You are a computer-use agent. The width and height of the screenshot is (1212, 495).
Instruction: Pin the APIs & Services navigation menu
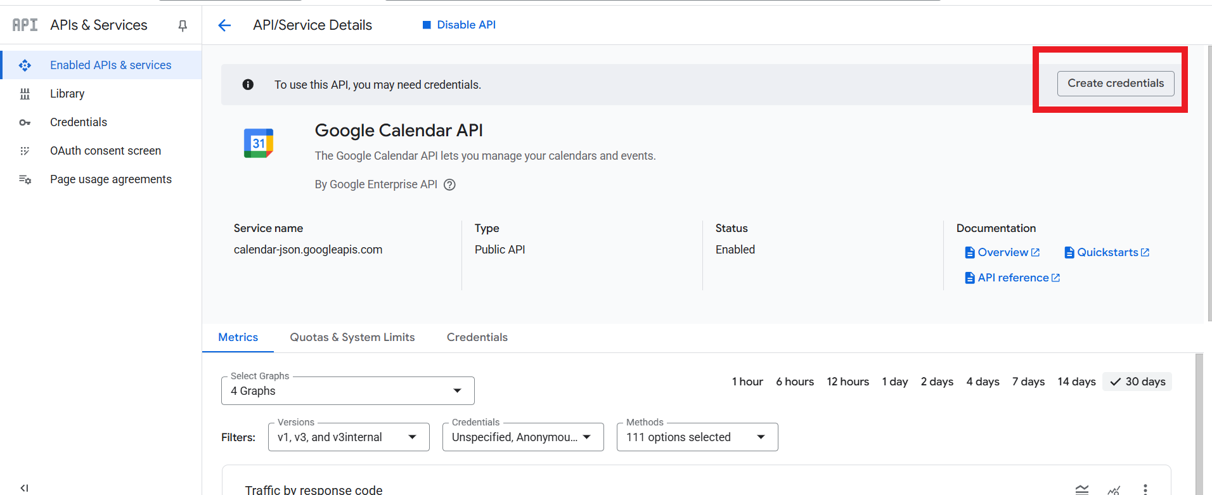click(x=183, y=25)
